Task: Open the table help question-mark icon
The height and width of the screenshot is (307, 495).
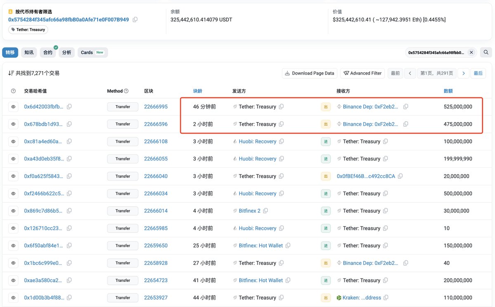Action: [13, 91]
